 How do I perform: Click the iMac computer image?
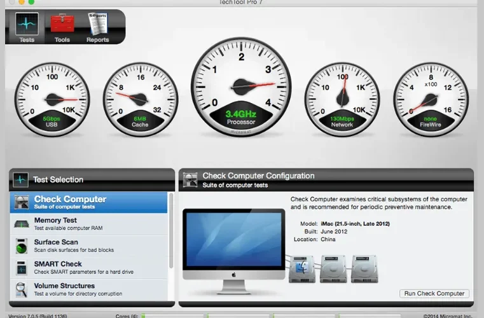click(x=234, y=251)
